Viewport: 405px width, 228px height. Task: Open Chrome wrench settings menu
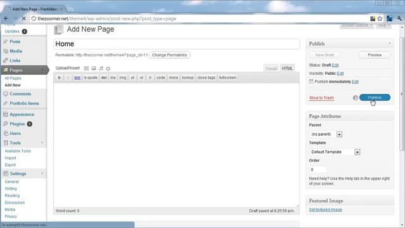coord(399,18)
